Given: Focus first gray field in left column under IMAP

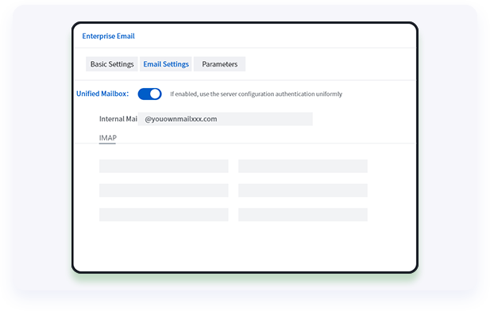Looking at the screenshot, I should coord(164,166).
